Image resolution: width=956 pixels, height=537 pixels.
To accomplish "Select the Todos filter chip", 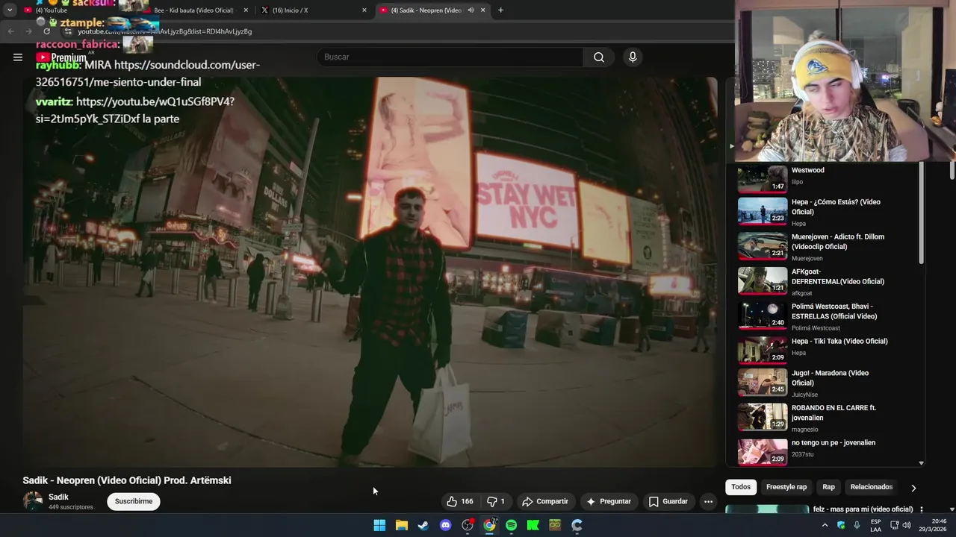I will [x=741, y=487].
